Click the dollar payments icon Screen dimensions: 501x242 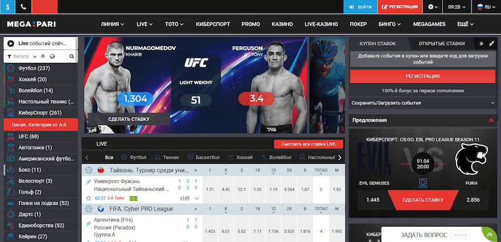(x=7, y=7)
